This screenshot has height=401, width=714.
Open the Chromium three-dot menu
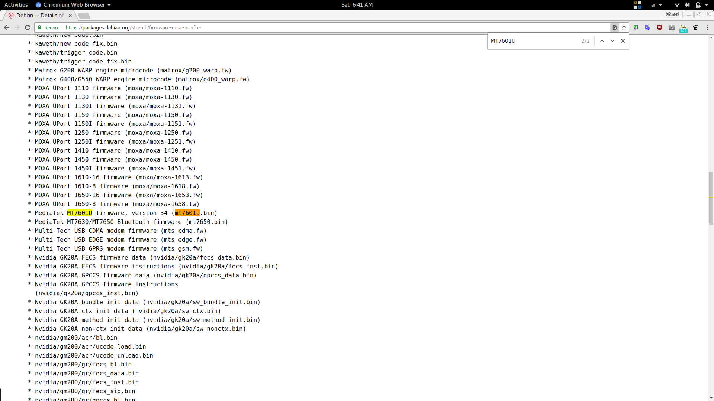(707, 27)
